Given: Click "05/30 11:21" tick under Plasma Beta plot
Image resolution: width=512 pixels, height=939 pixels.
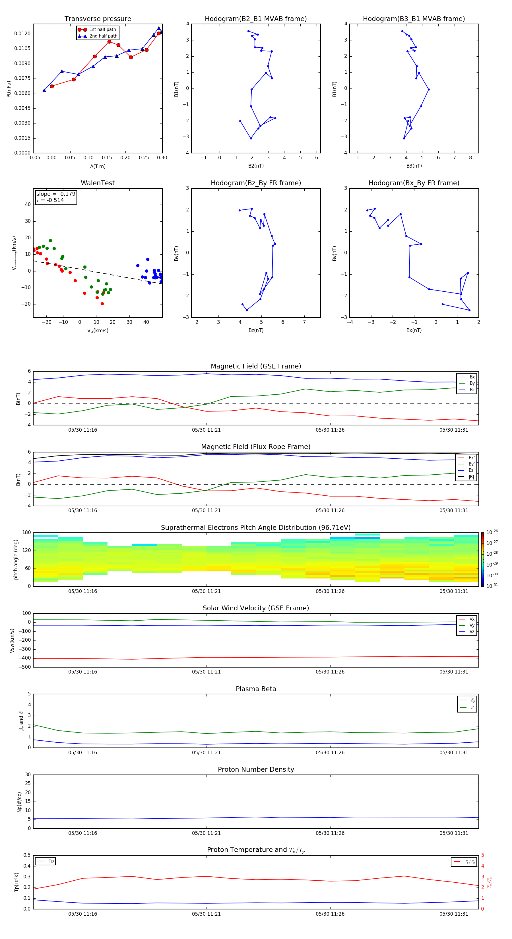Looking at the screenshot, I should 206,753.
